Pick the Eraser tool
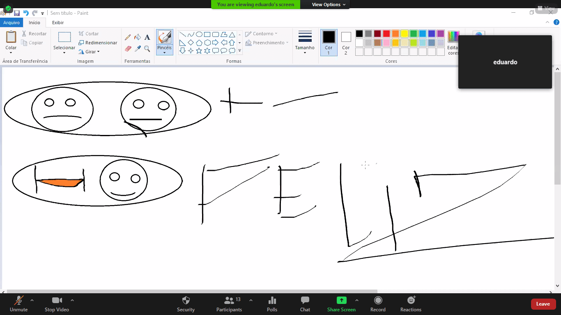The image size is (561, 315). coord(128,49)
